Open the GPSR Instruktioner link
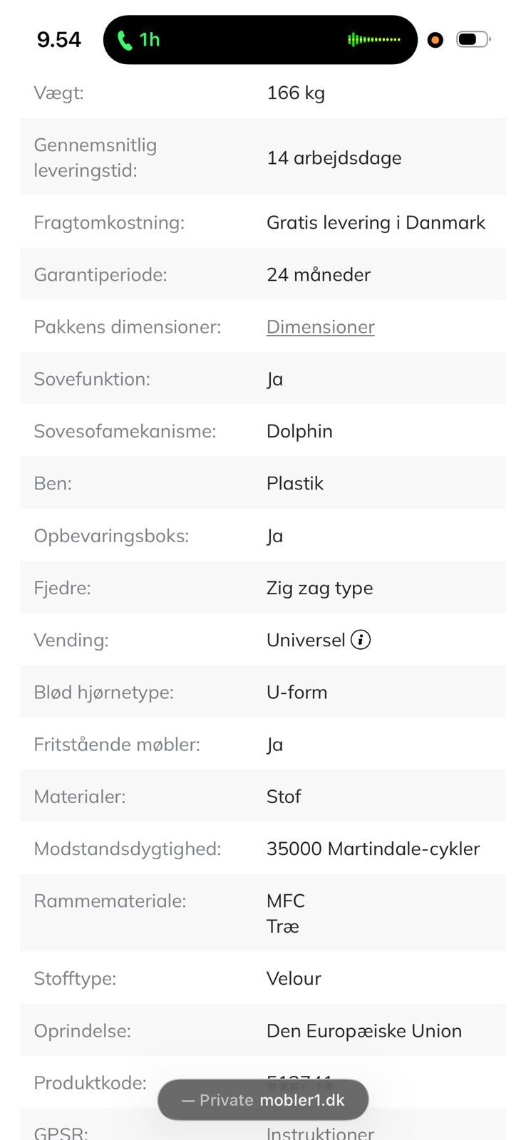The image size is (526, 1140). [x=320, y=1133]
